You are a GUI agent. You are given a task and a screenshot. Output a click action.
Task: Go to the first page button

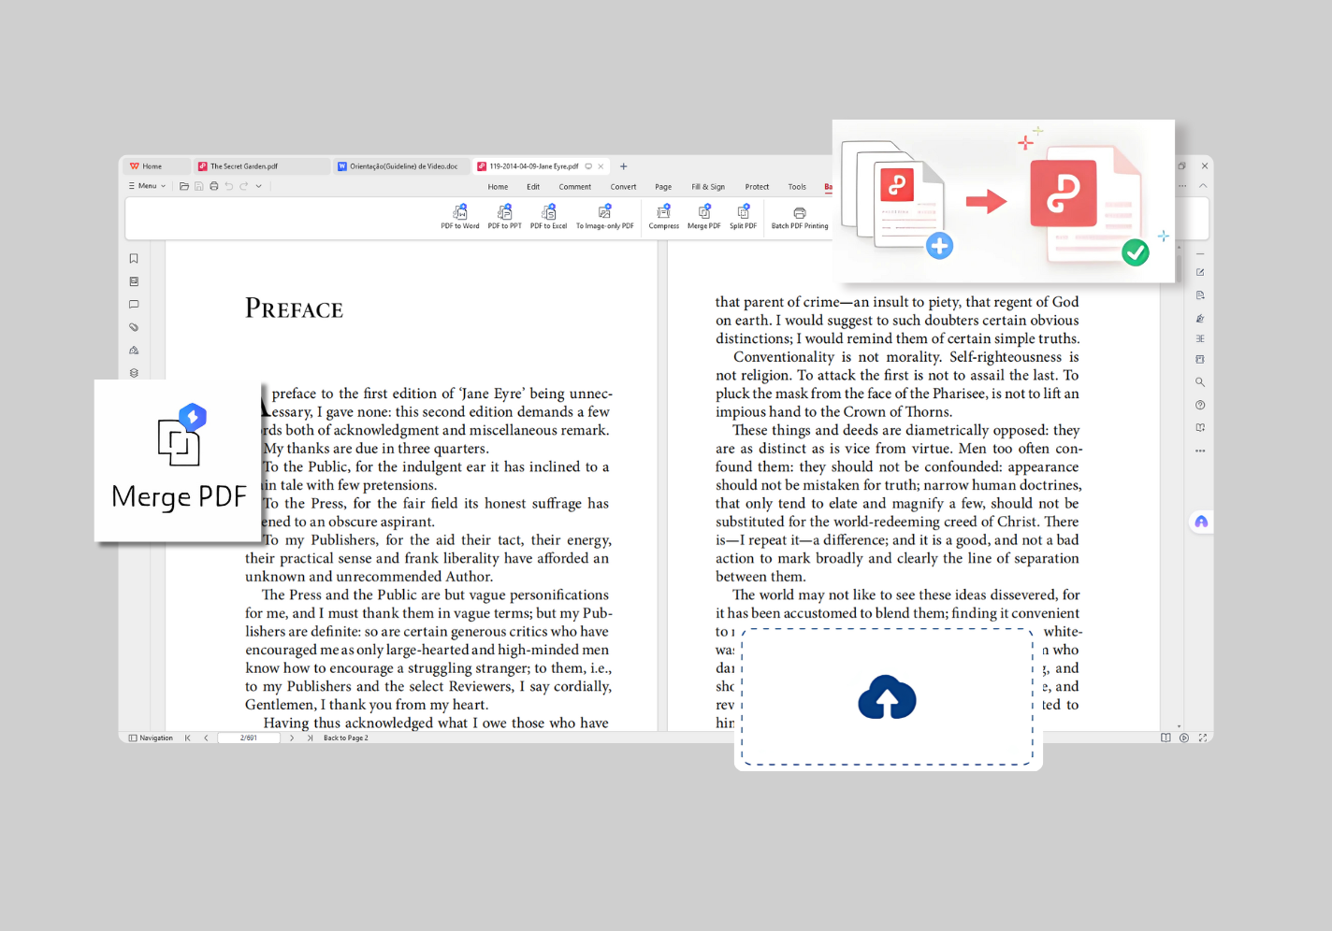(x=188, y=738)
